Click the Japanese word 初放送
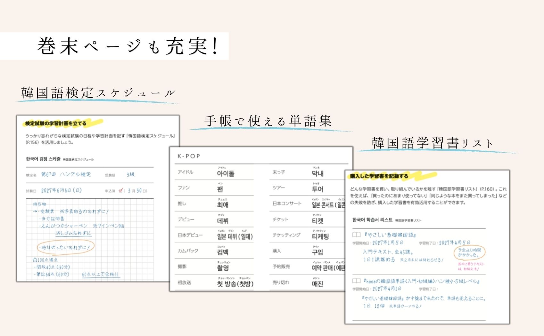This screenshot has height=336, width=544. tap(184, 283)
